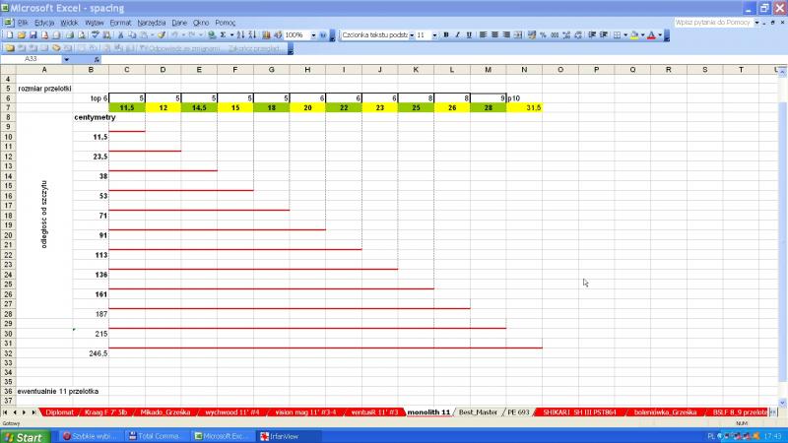This screenshot has height=443, width=788.
Task: Open IrfanView from the taskbar
Action: coord(286,435)
